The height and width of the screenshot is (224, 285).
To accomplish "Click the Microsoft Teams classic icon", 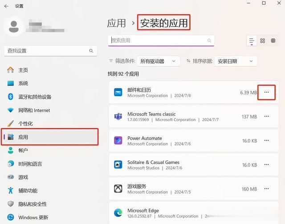I will click(x=118, y=116).
